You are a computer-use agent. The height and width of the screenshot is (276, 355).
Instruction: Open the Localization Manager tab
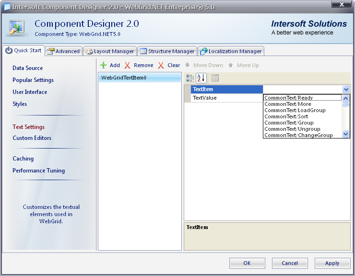pyautogui.click(x=231, y=51)
